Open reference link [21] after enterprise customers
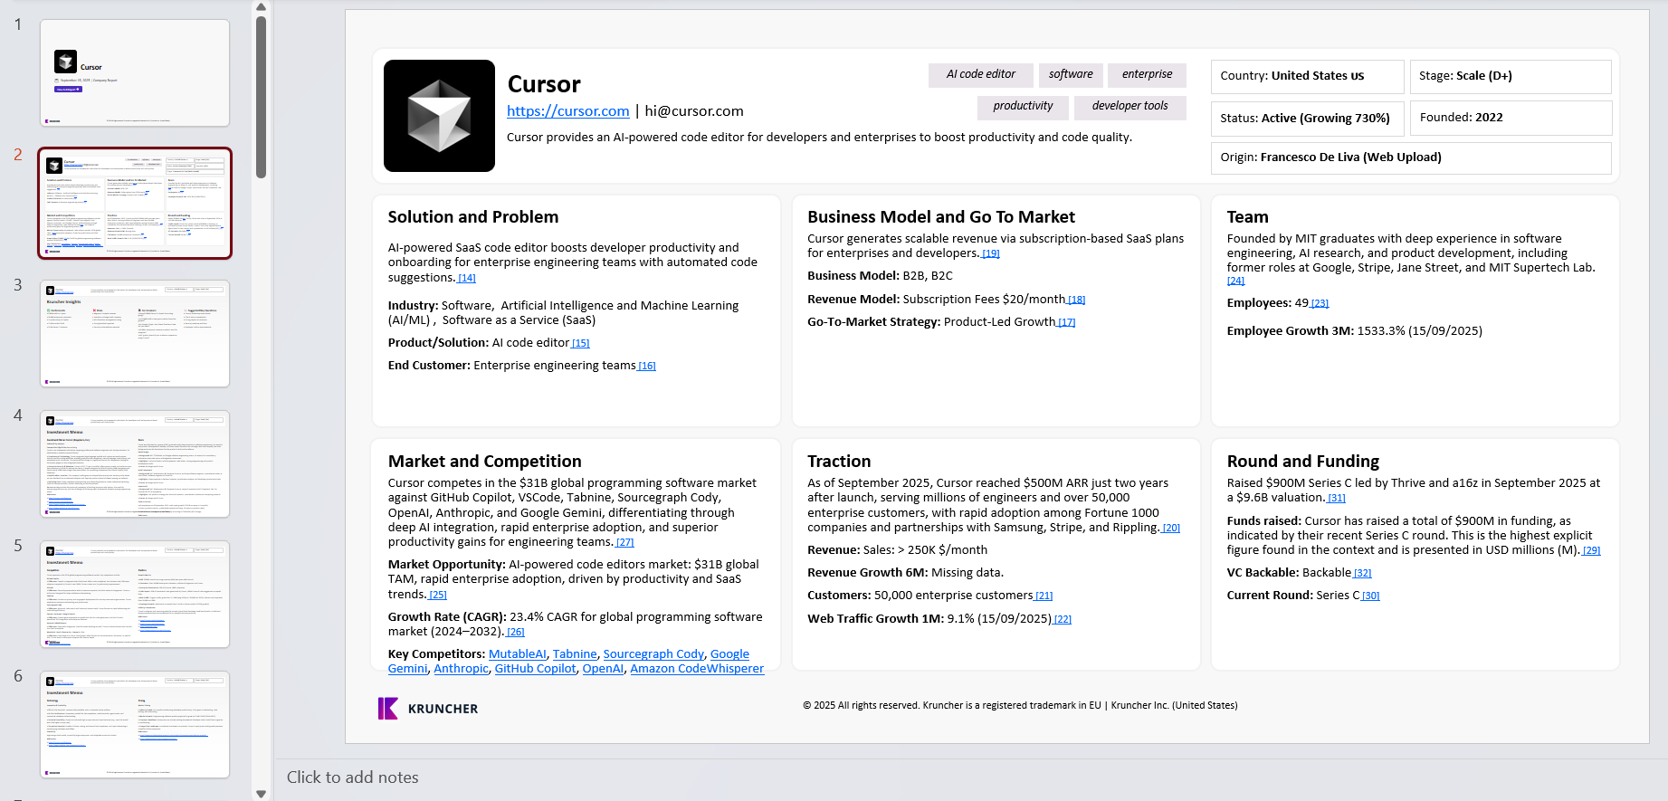The width and height of the screenshot is (1668, 801). [1044, 596]
